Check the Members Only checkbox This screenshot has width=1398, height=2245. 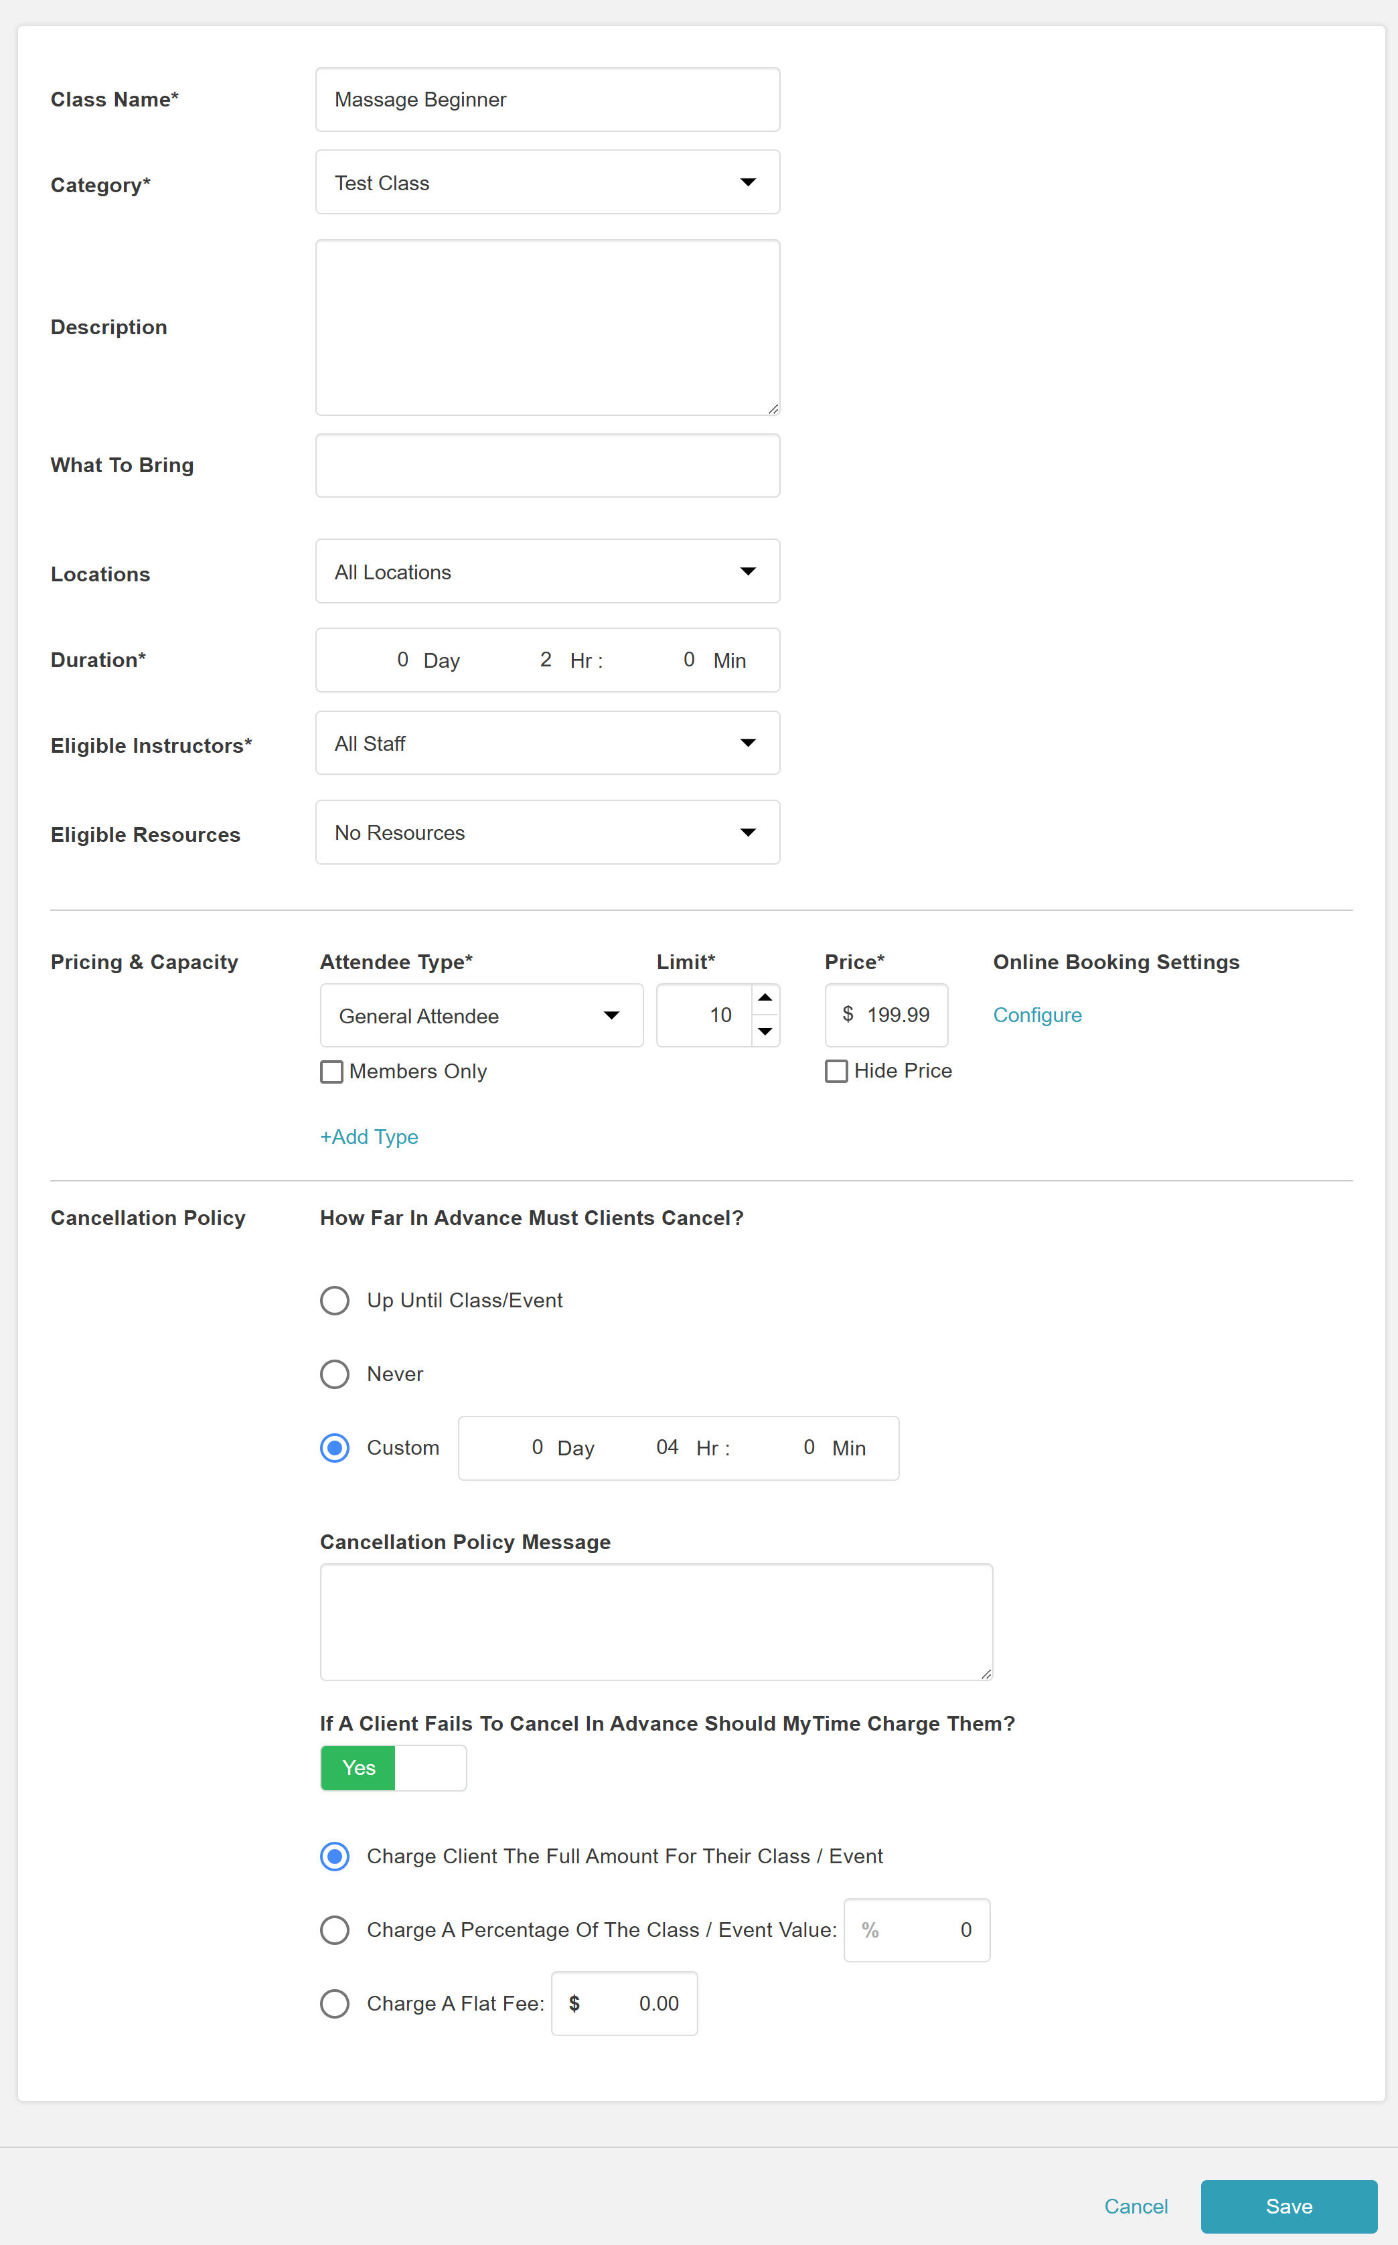pyautogui.click(x=332, y=1072)
